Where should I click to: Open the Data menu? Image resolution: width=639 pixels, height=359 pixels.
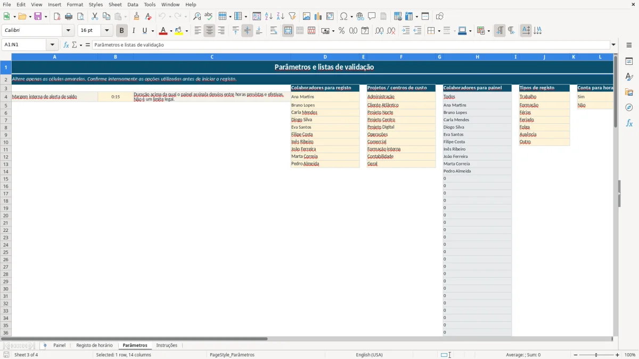pos(133,4)
